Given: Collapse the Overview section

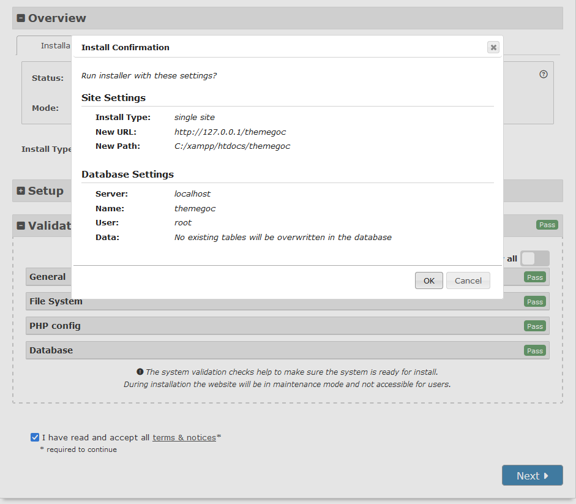Looking at the screenshot, I should click(21, 18).
